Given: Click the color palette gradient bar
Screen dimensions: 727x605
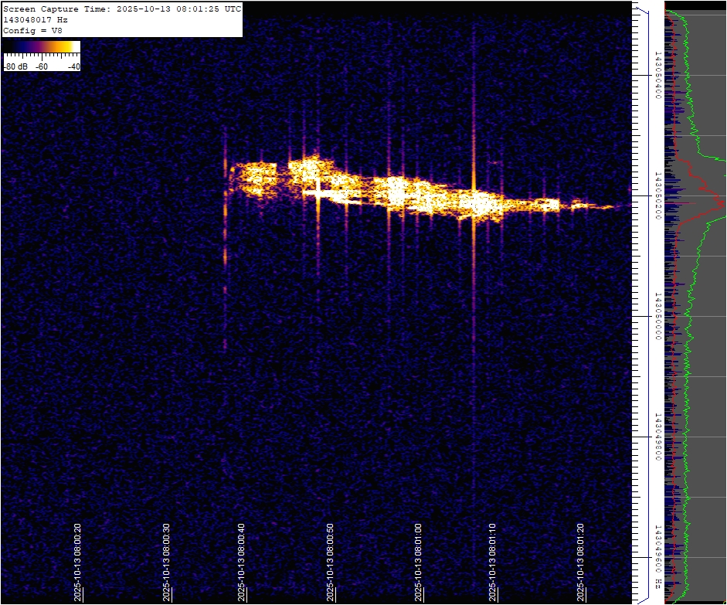Looking at the screenshot, I should click(x=42, y=47).
